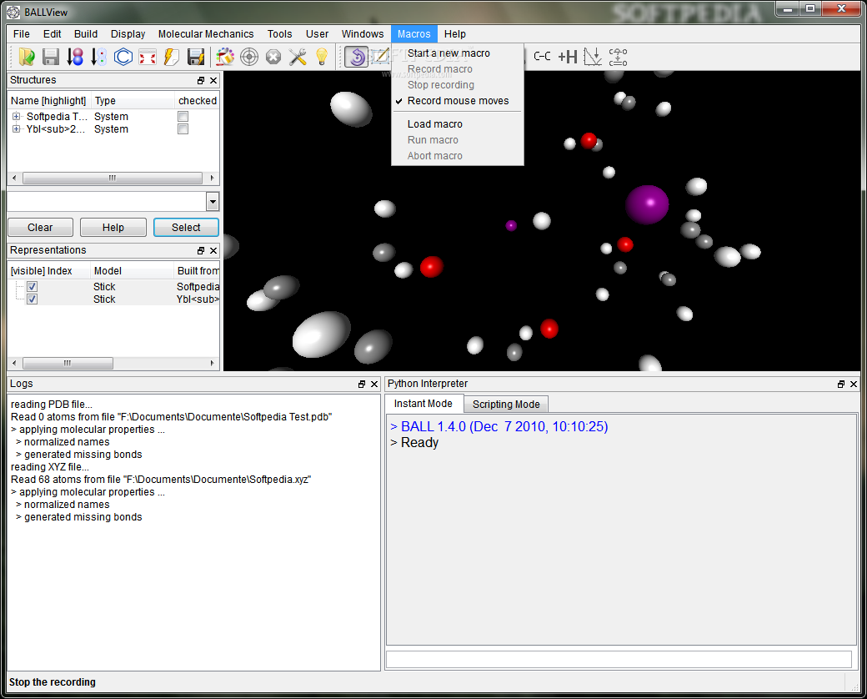
Task: Click the open file folder icon
Action: point(27,57)
